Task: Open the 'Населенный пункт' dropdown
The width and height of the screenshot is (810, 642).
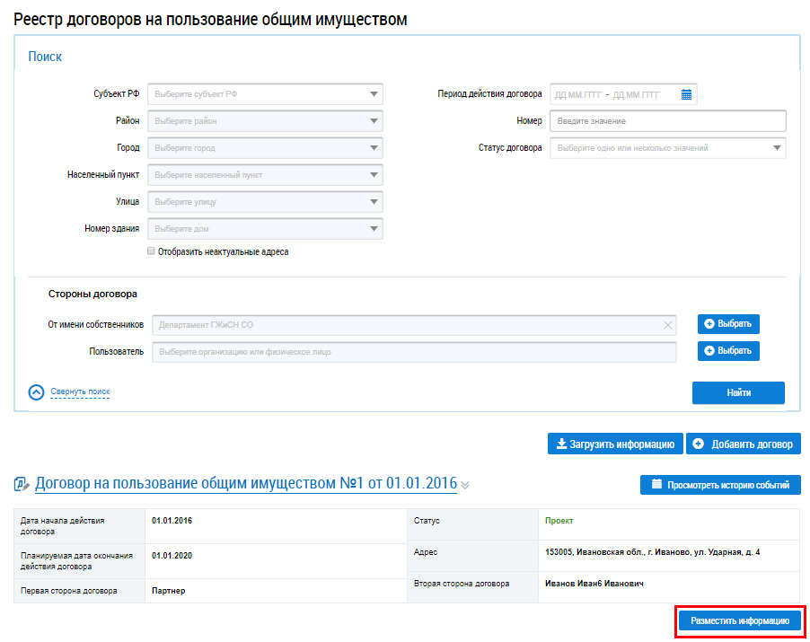Action: tap(265, 174)
